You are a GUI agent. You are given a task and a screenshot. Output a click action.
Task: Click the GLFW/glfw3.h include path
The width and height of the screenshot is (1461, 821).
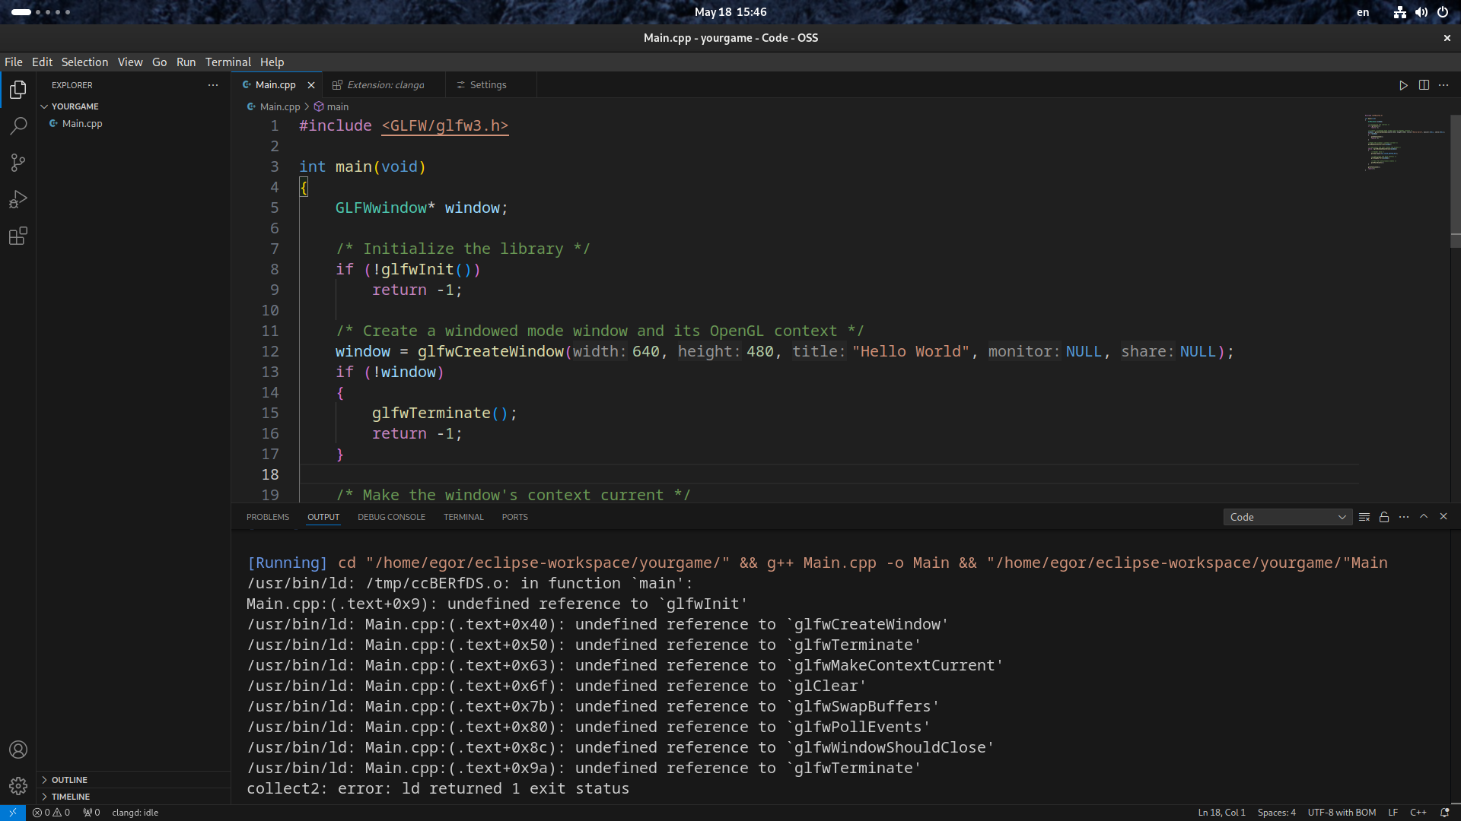(444, 126)
